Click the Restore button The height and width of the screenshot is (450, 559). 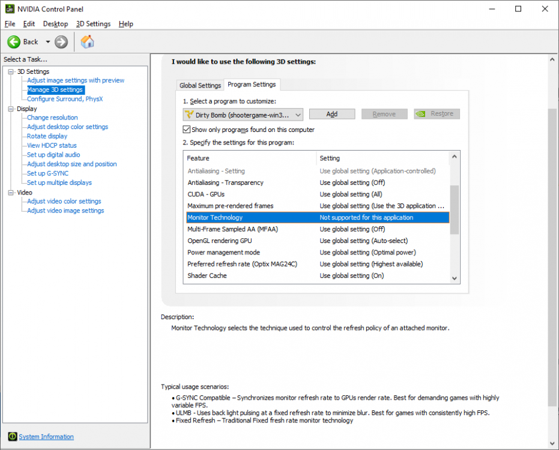point(437,114)
